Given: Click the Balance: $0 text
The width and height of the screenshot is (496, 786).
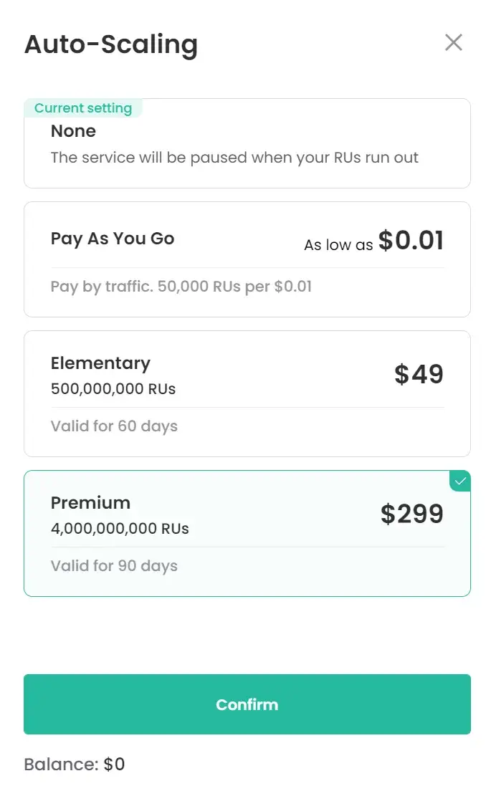Looking at the screenshot, I should click(x=75, y=764).
